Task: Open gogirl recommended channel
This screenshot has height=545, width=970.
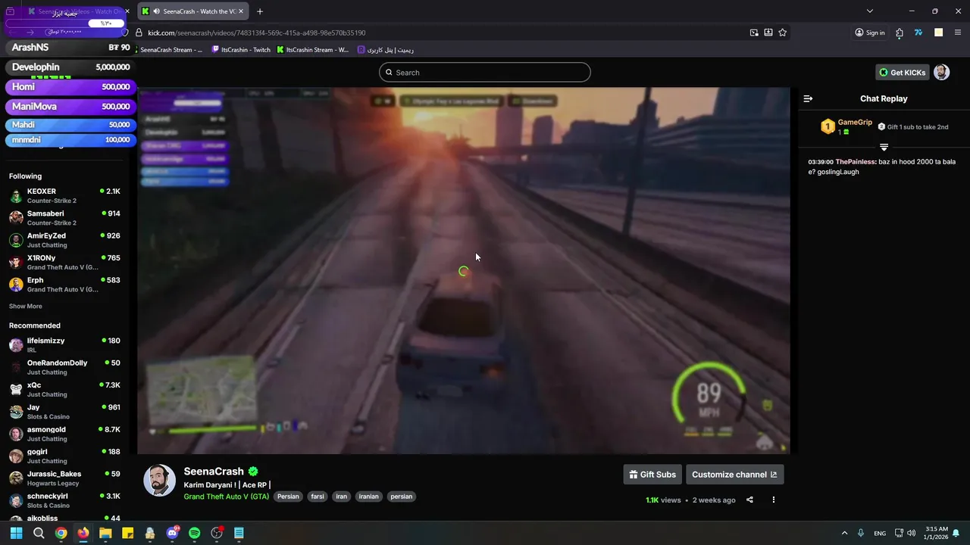Action: tap(65, 456)
